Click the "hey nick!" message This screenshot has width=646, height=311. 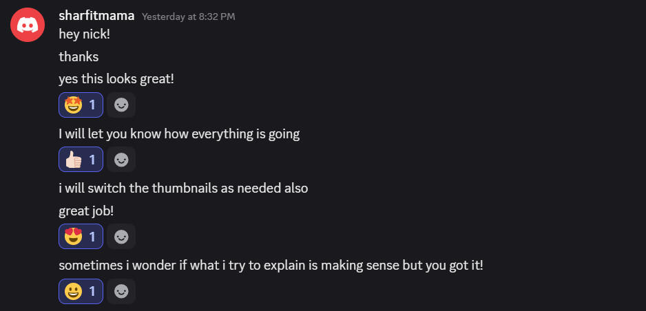[x=84, y=34]
